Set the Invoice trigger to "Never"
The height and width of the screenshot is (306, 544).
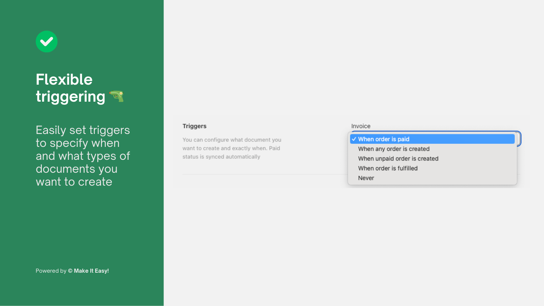tap(366, 178)
